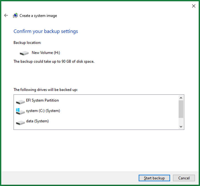Image resolution: width=200 pixels, height=186 pixels.
Task: Click the Create a system image title
Action: tap(38, 16)
